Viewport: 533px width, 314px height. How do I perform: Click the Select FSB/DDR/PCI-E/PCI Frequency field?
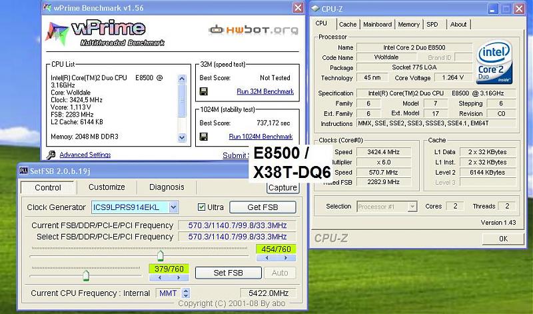tap(237, 237)
